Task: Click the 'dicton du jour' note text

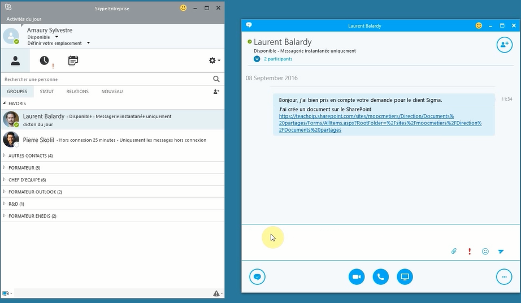Action: pos(38,124)
